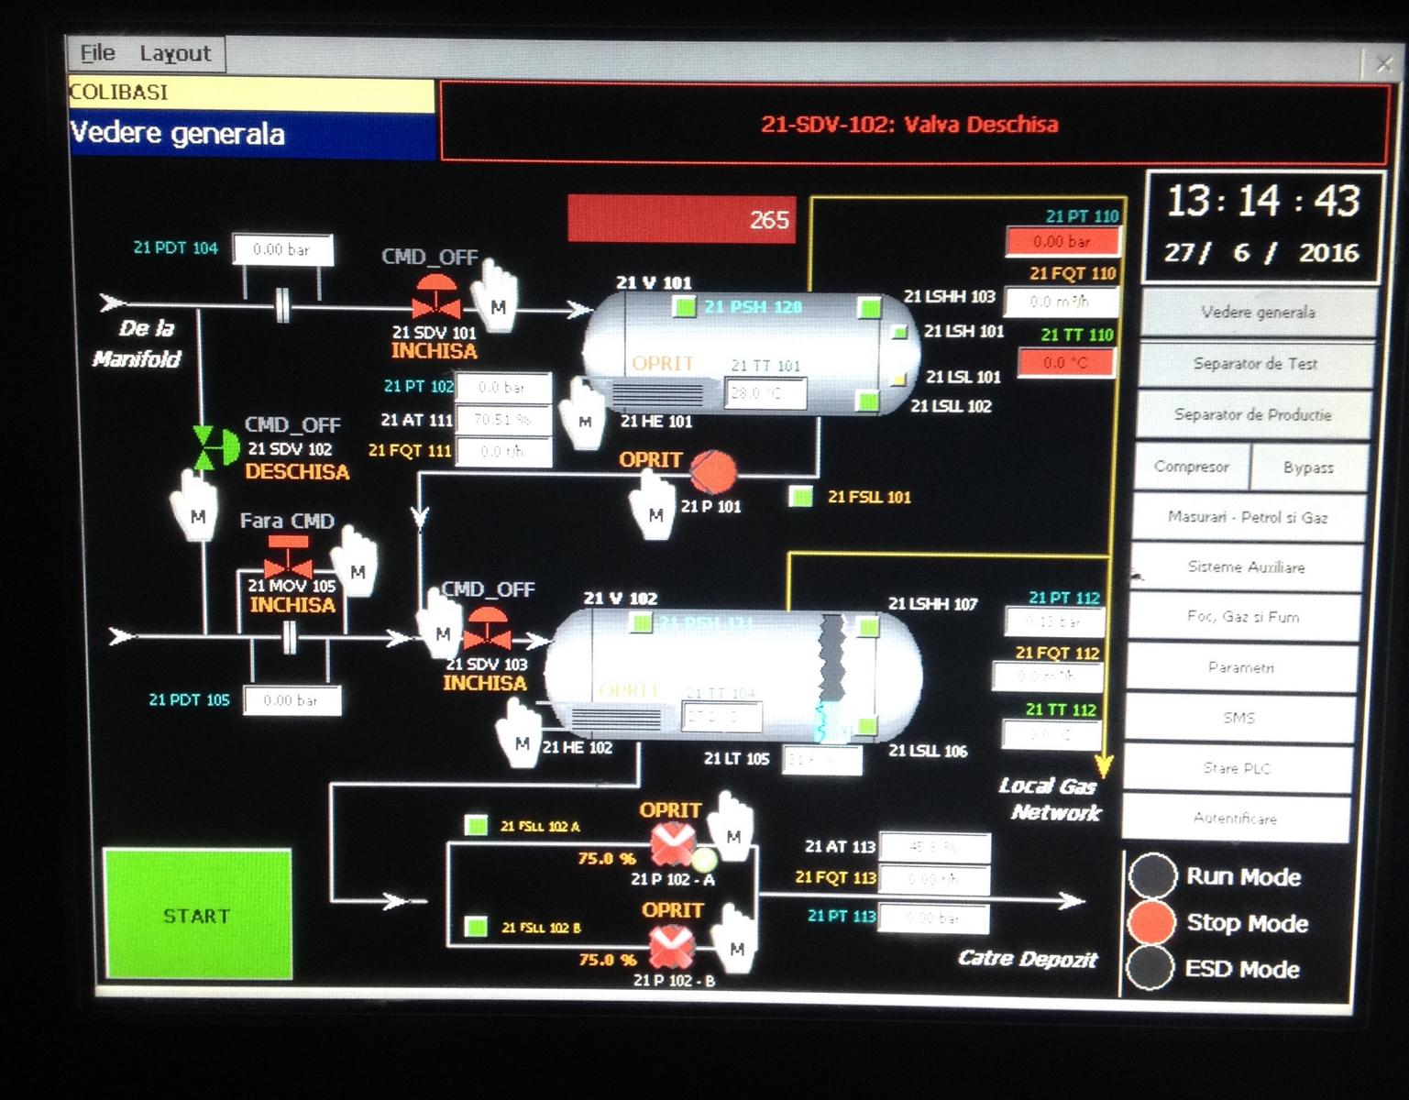The height and width of the screenshot is (1100, 1409).
Task: Click manual hand icon beside 21 HE 102
Action: click(520, 733)
